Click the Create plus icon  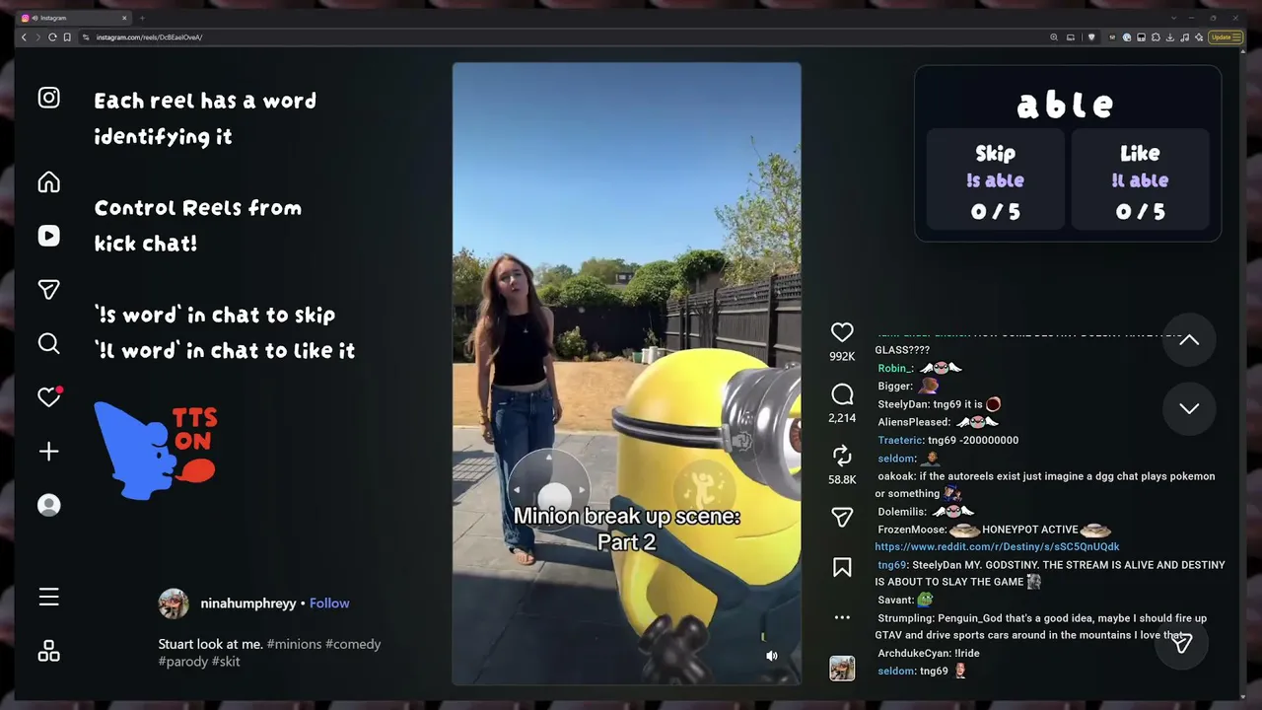point(48,452)
